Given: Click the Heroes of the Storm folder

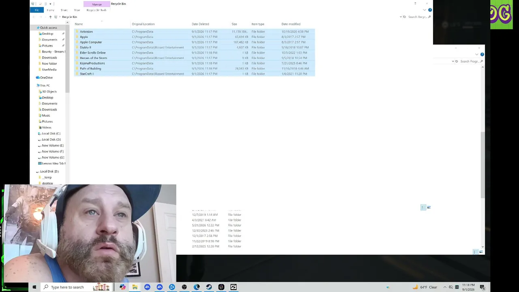Looking at the screenshot, I should (195, 58).
